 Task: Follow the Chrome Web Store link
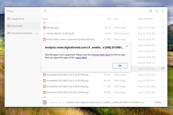click(101, 55)
